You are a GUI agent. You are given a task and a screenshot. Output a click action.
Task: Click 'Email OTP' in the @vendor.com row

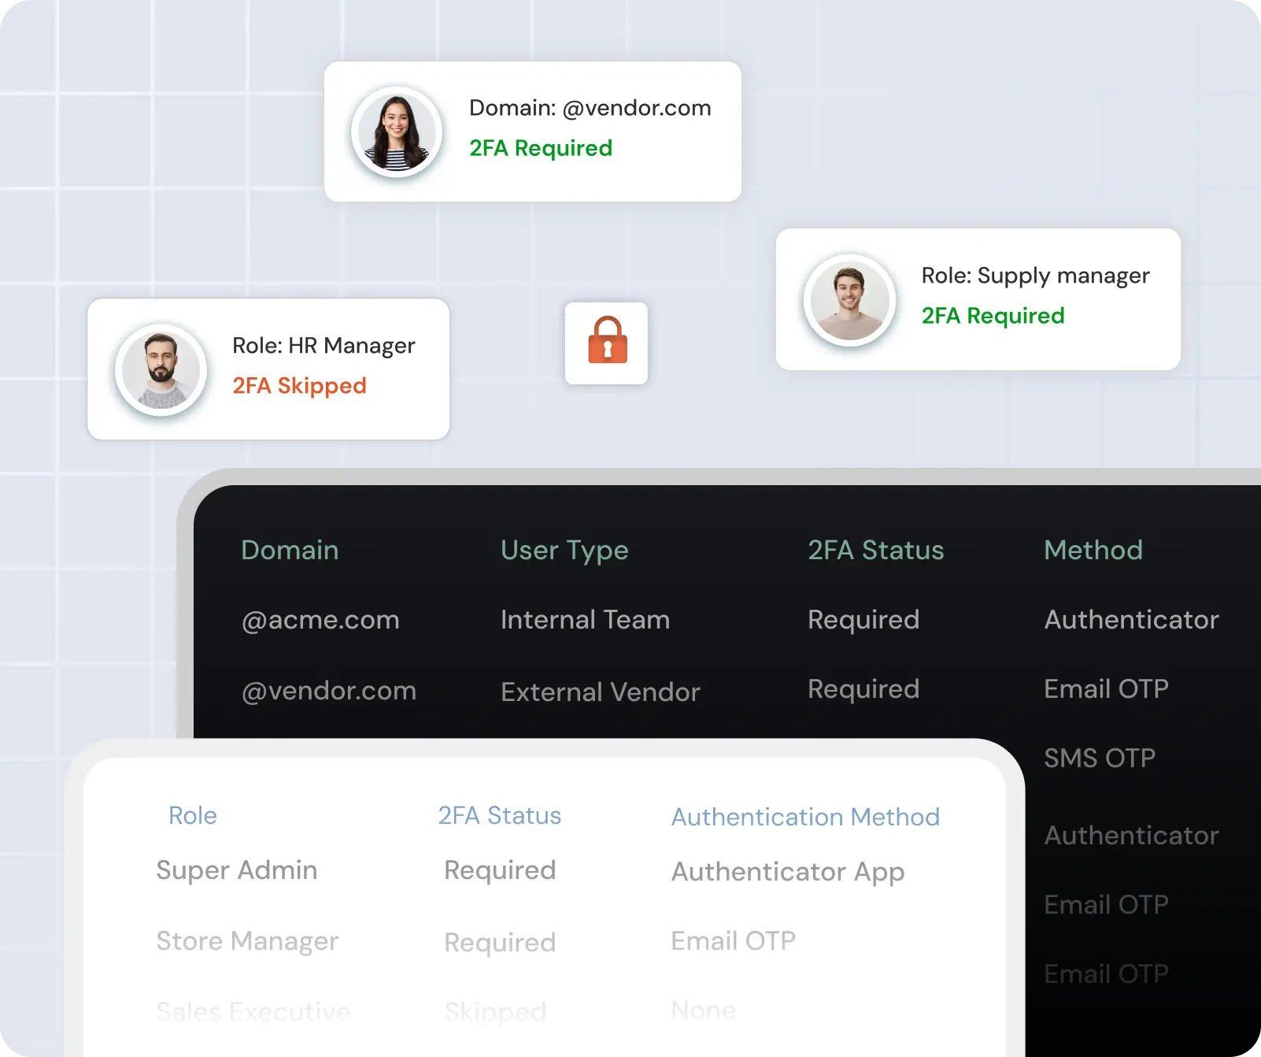[x=1106, y=689]
